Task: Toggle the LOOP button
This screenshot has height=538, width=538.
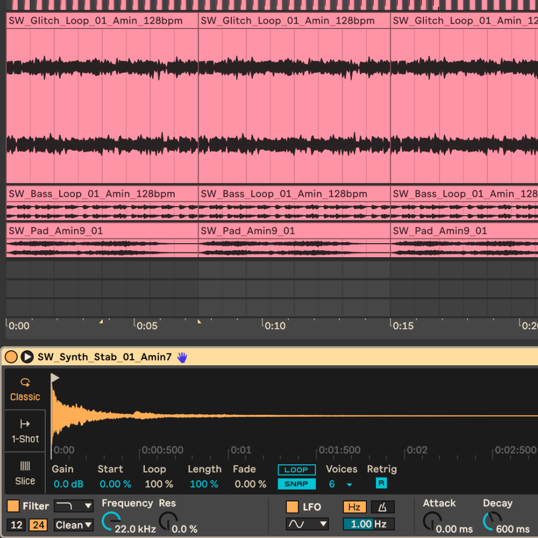Action: pyautogui.click(x=296, y=470)
